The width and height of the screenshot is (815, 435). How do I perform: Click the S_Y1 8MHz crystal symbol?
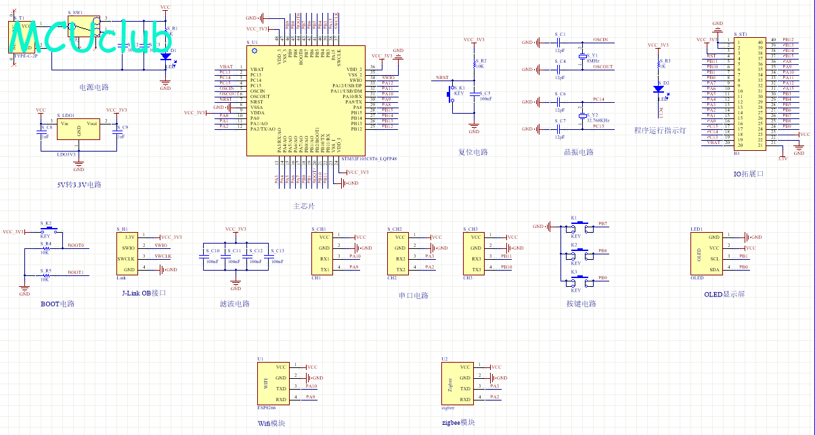tap(582, 57)
